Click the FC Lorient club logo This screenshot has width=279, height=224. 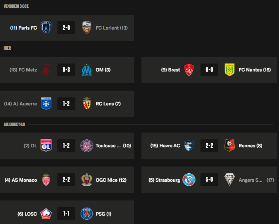(86, 28)
